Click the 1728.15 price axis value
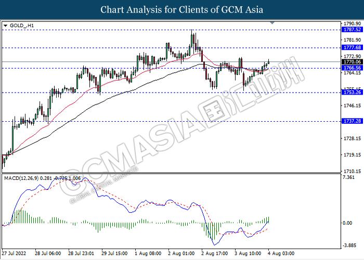364x260 pixels. (x=352, y=139)
